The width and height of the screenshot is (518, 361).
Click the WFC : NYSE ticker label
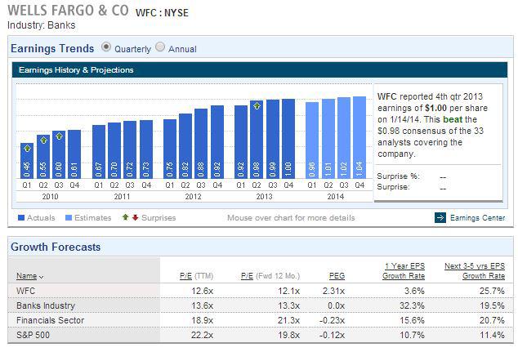tap(162, 13)
